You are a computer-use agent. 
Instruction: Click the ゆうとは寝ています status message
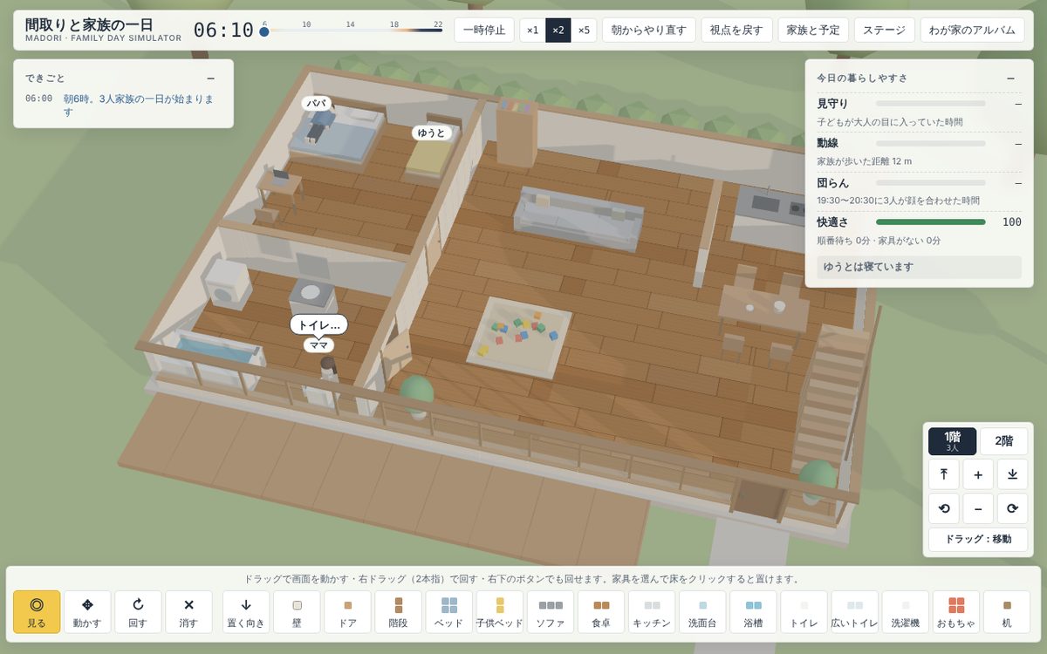click(920, 267)
